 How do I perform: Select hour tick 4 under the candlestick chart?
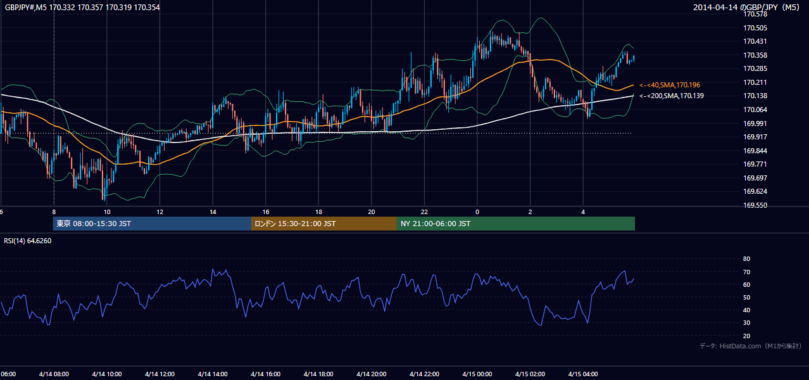(583, 212)
